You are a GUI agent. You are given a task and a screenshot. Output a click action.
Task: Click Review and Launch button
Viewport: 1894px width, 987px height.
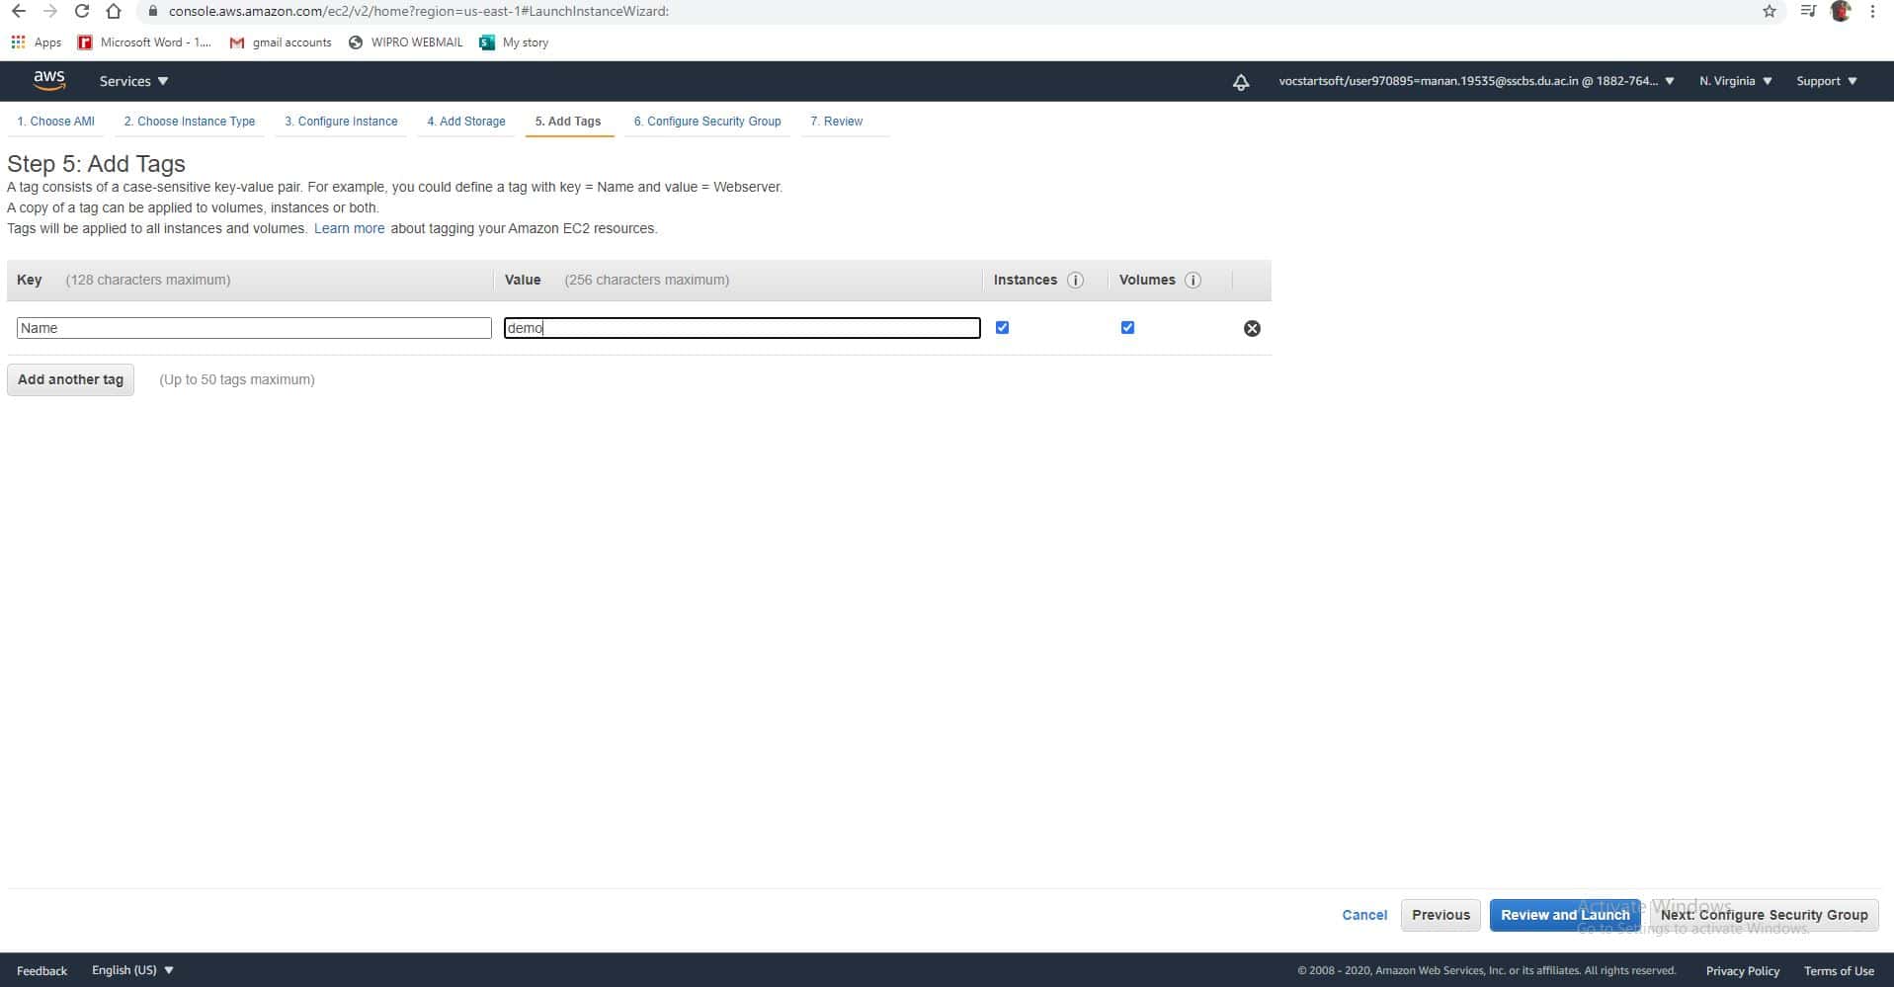coord(1565,915)
